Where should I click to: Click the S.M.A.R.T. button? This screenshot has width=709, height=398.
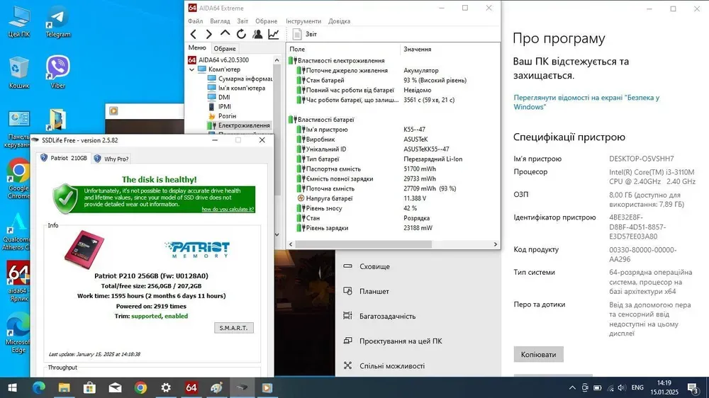click(x=233, y=328)
